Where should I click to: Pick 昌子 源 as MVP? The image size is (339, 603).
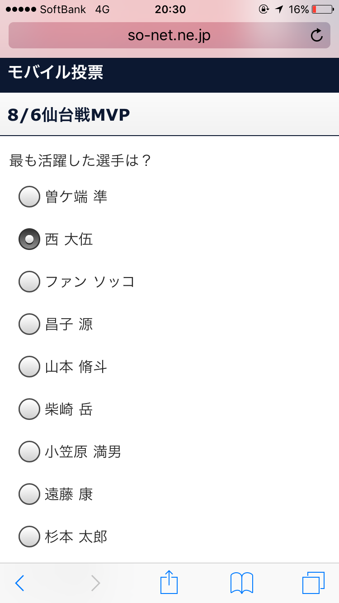29,324
